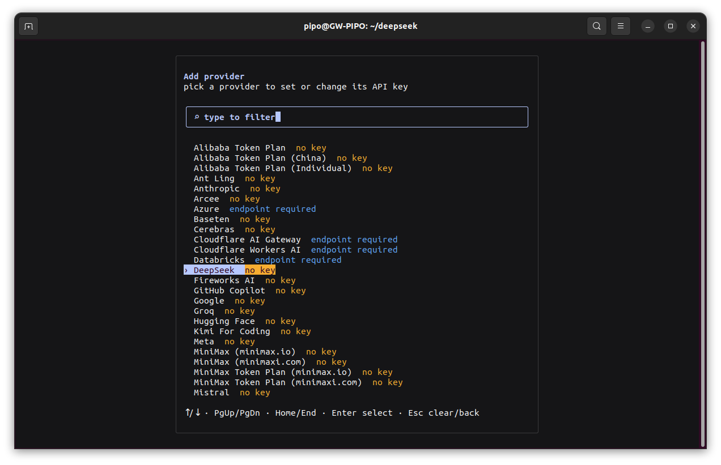Select the Kimi For Coding provider
This screenshot has width=721, height=465.
click(252, 331)
